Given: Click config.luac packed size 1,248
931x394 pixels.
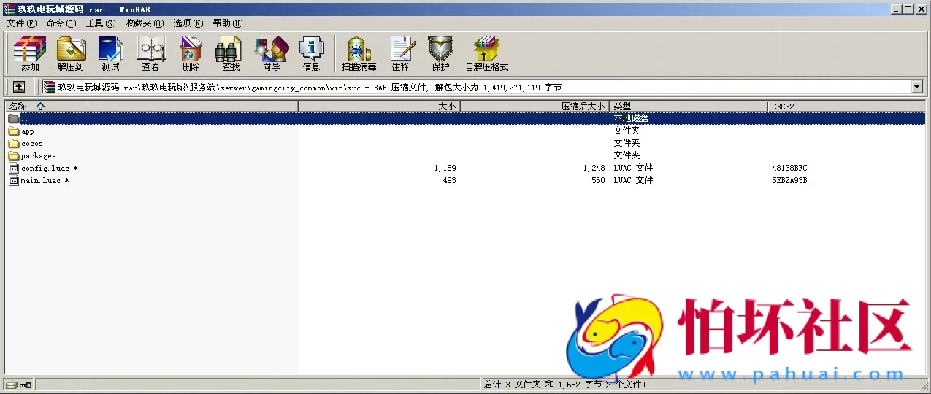Looking at the screenshot, I should 594,169.
